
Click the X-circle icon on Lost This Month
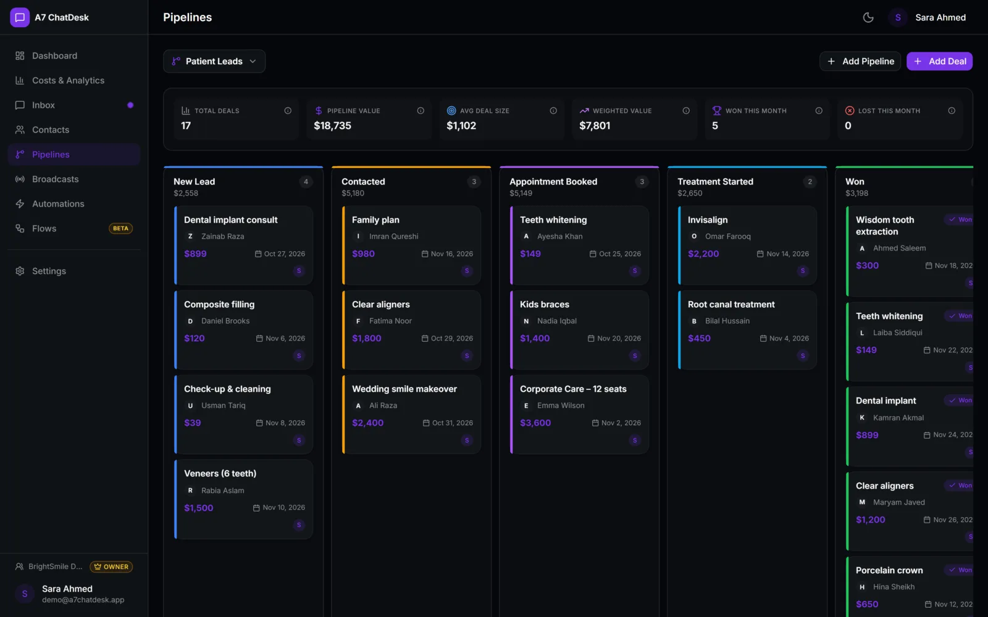click(850, 110)
